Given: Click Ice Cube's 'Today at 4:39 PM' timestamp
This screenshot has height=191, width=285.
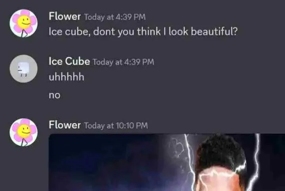Looking at the screenshot, I should pyautogui.click(x=123, y=62).
